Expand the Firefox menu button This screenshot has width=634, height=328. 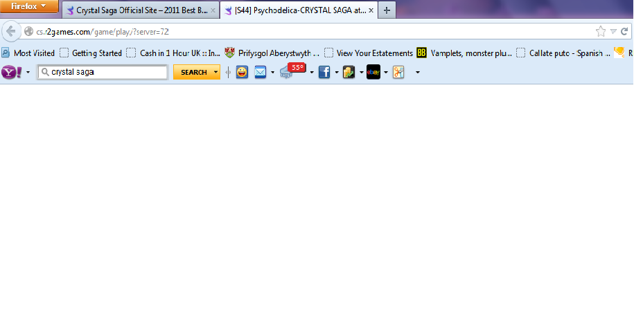pyautogui.click(x=28, y=6)
